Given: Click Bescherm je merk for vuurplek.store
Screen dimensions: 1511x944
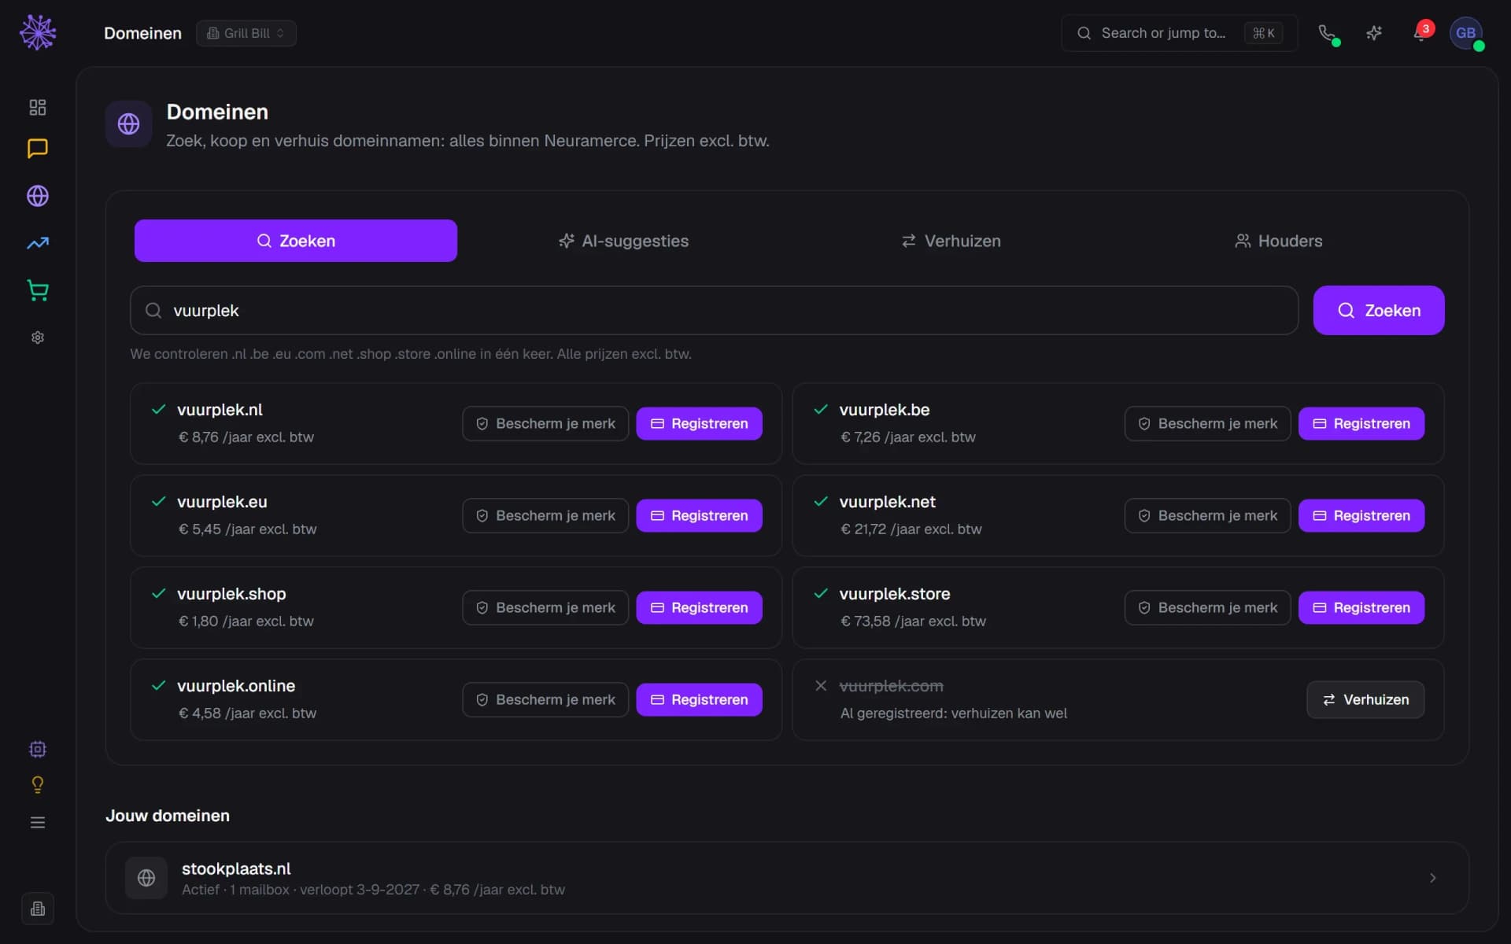Looking at the screenshot, I should point(1207,607).
